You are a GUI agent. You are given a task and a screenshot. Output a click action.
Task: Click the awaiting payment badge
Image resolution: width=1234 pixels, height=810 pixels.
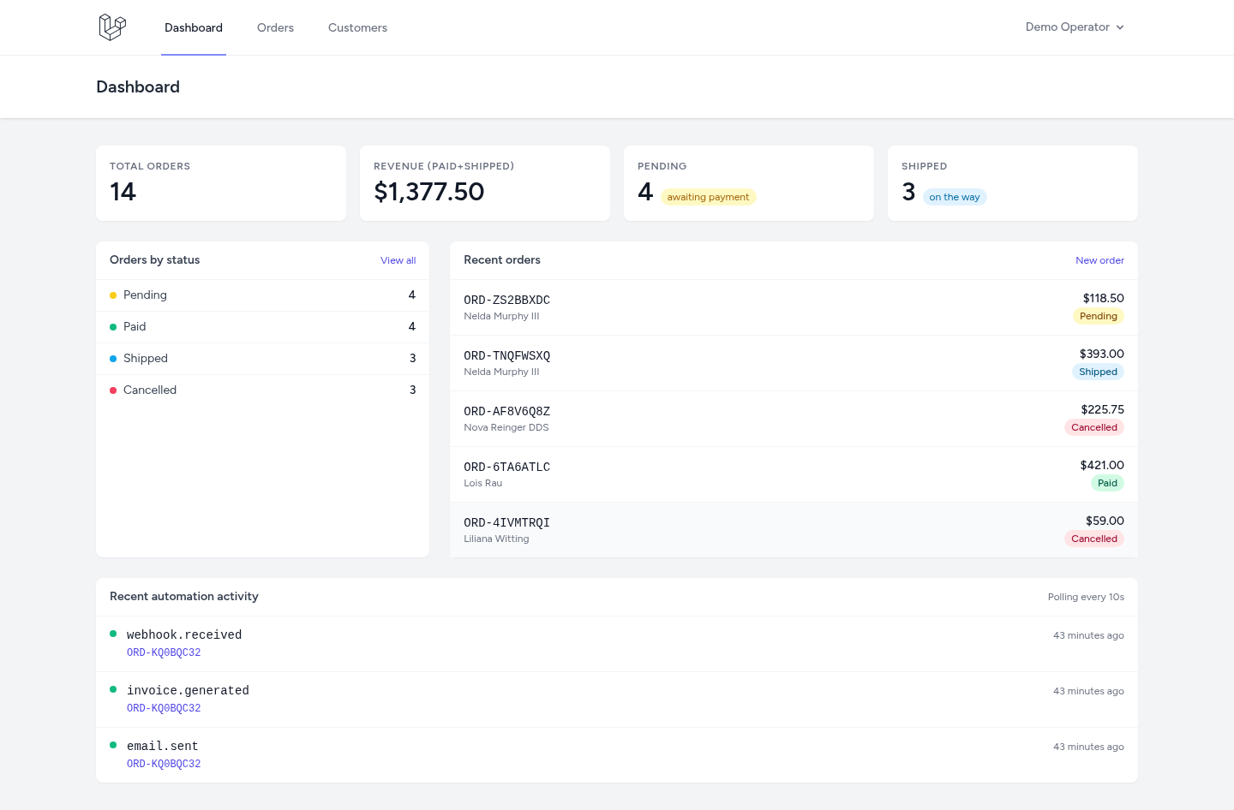708,197
